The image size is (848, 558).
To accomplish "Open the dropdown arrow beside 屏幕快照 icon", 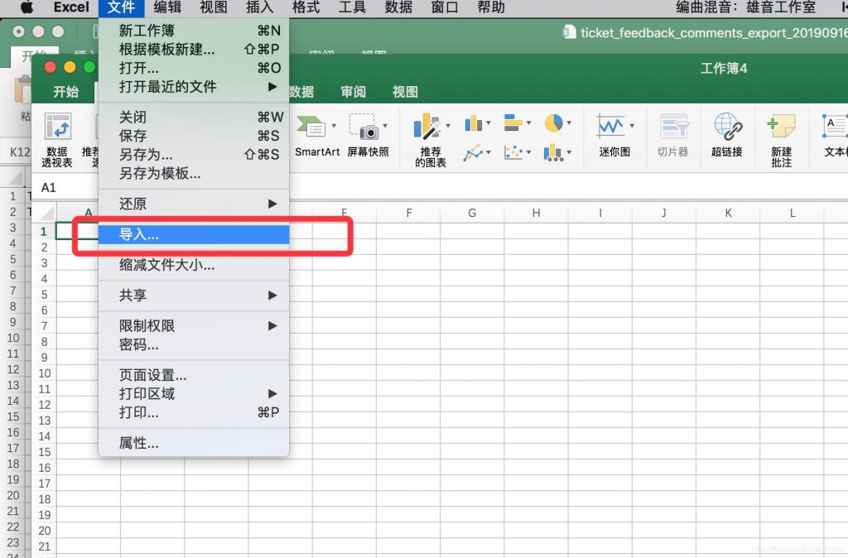I will point(386,126).
